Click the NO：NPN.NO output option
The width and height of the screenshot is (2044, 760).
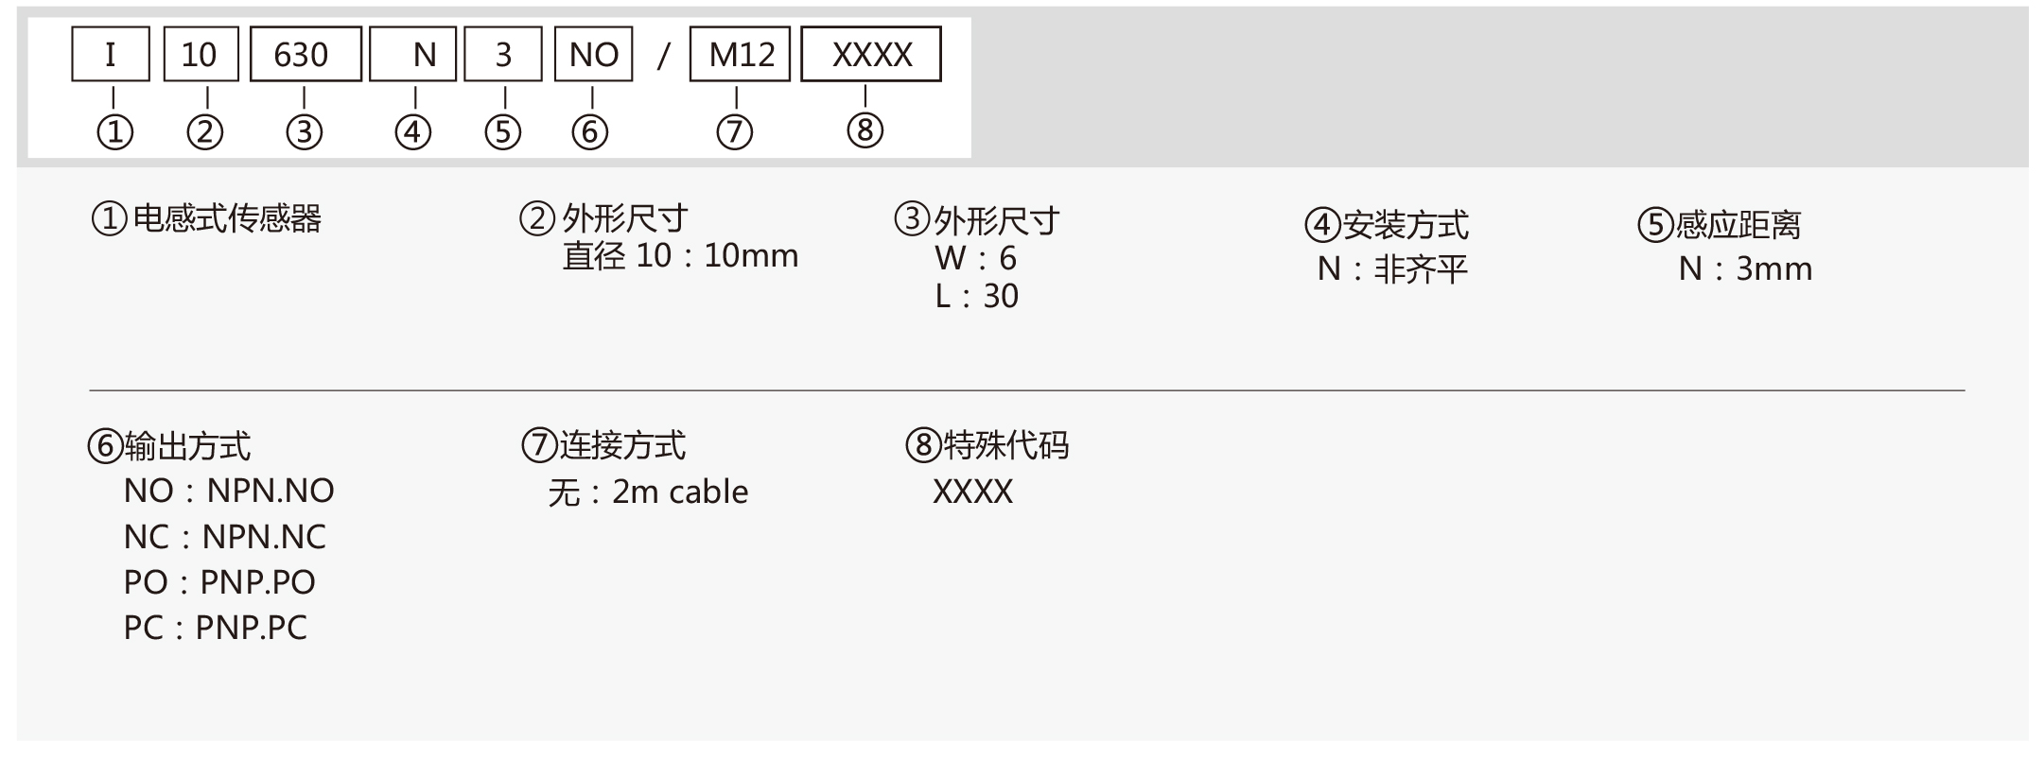pos(229,492)
